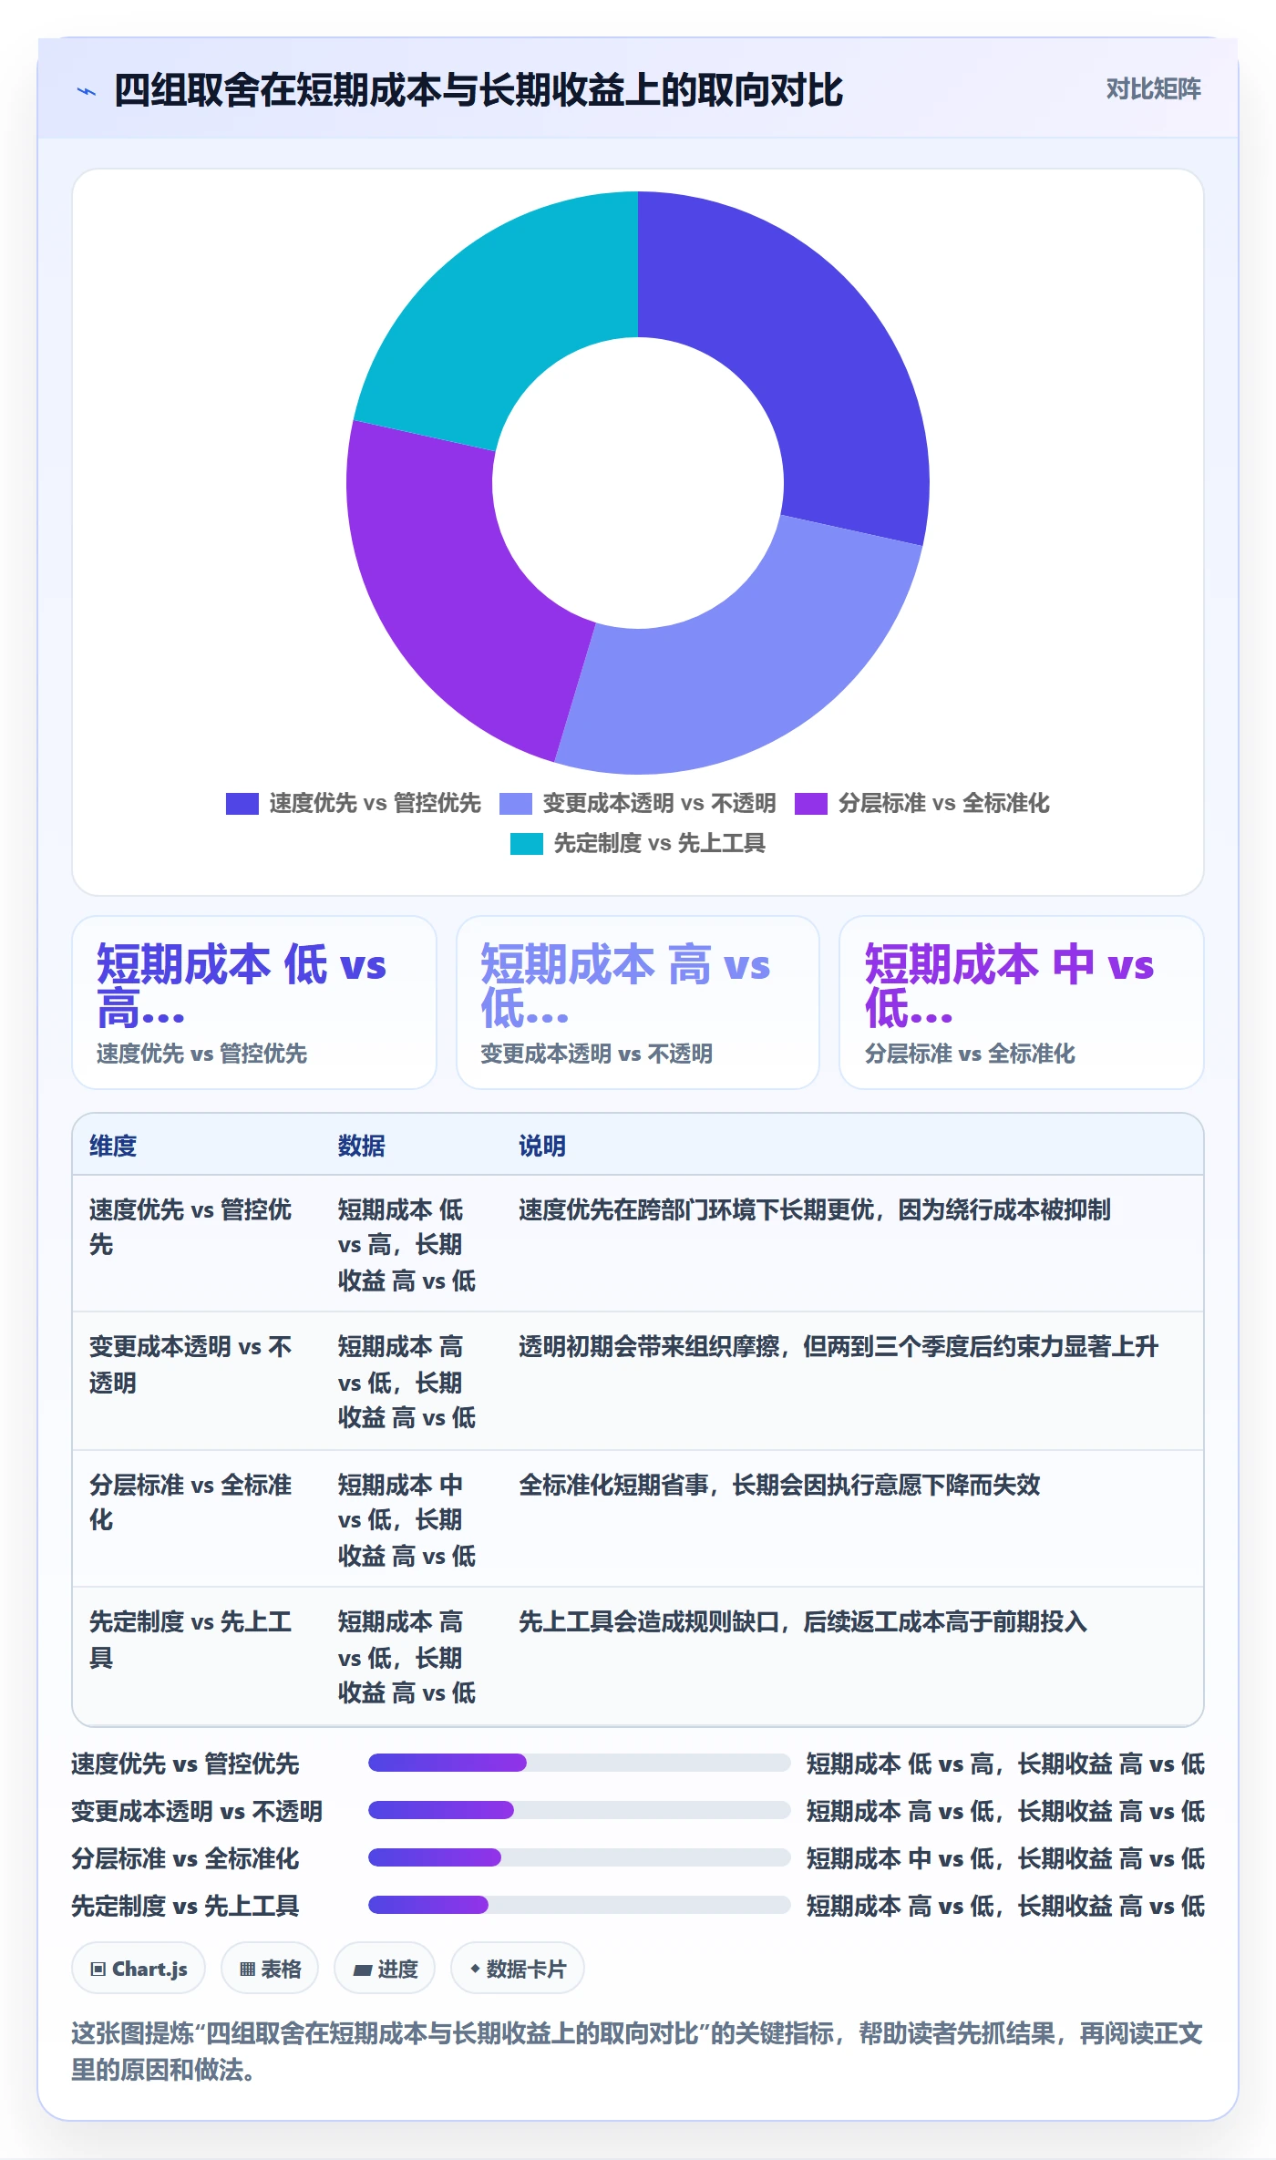Click the 数据 column header
Screen dimensions: 1276x2160
pyautogui.click(x=362, y=1146)
